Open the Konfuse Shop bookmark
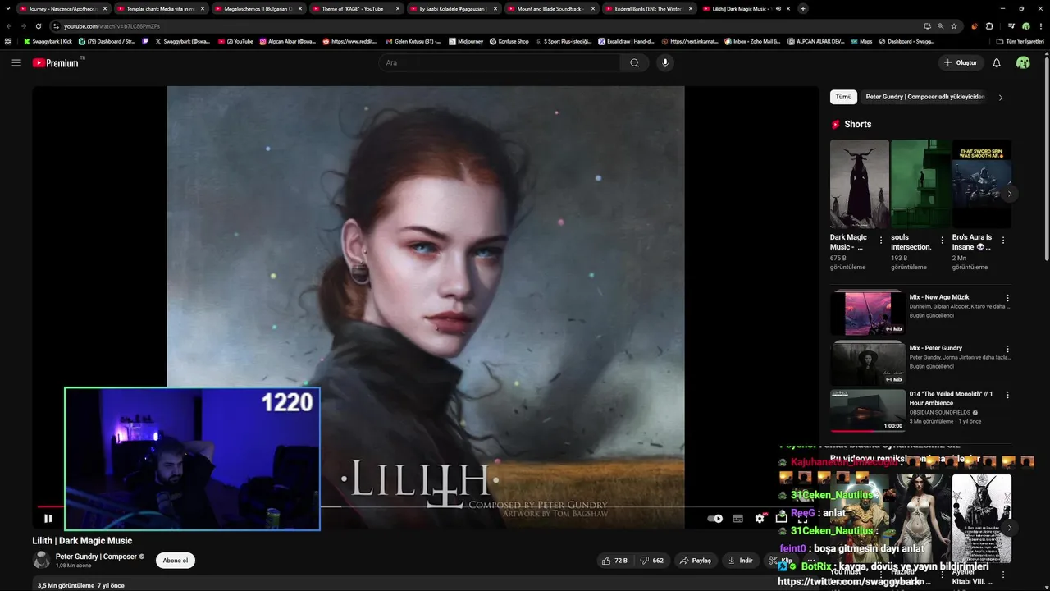The image size is (1050, 591). pyautogui.click(x=509, y=41)
